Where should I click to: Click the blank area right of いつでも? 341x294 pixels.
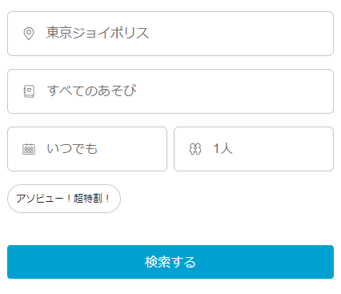click(x=132, y=149)
